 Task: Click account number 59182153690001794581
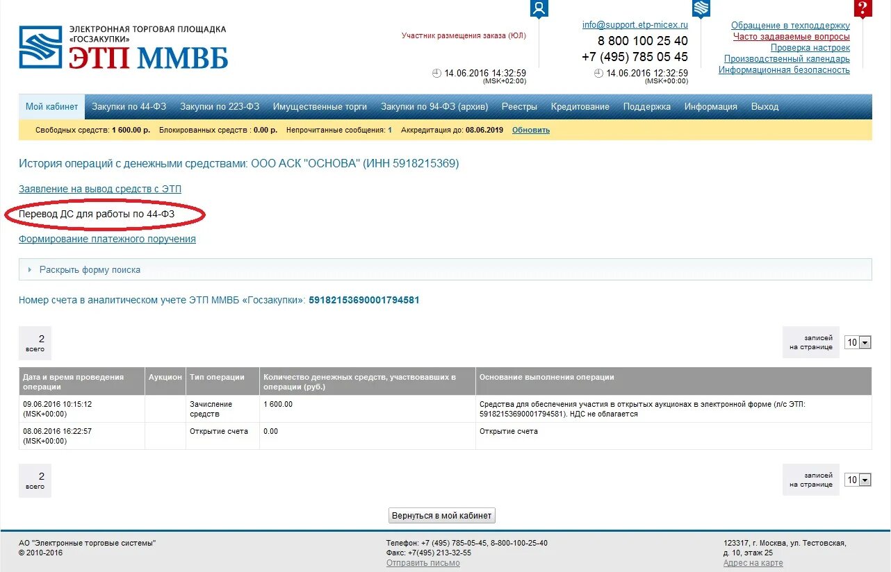click(x=364, y=301)
